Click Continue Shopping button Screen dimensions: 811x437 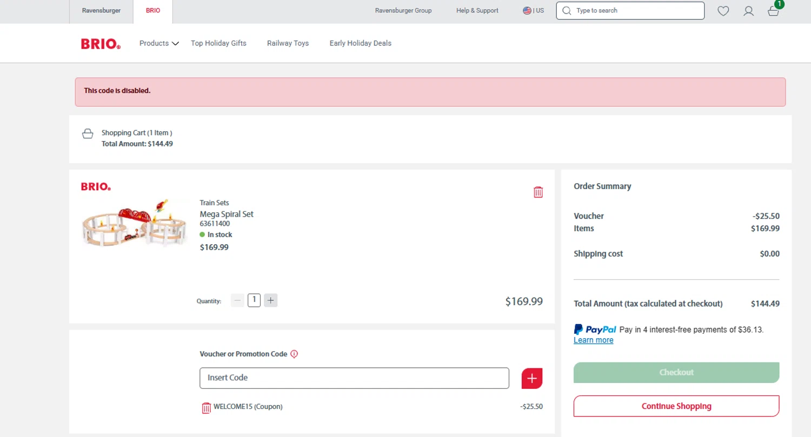676,406
